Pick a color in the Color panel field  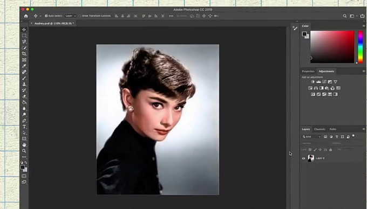332,47
